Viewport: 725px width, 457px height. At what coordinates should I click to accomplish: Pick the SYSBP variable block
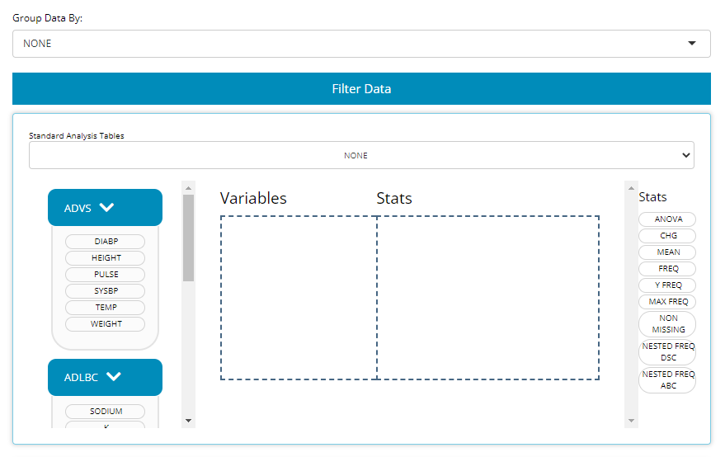click(106, 291)
